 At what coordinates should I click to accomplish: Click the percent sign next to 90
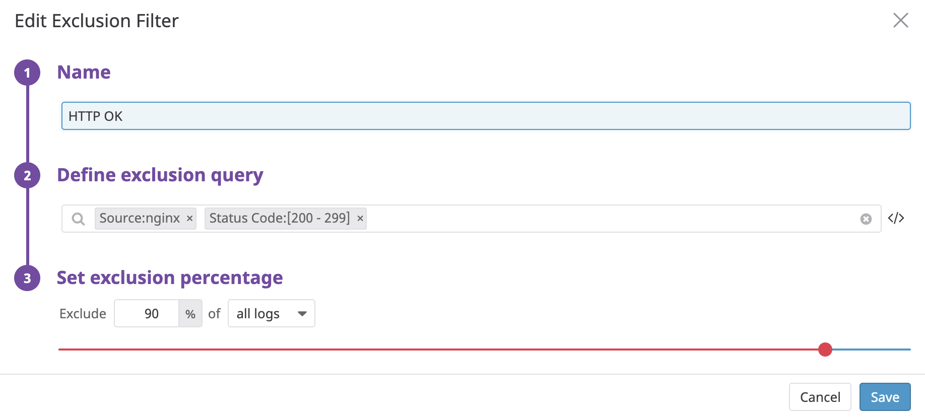pos(190,314)
